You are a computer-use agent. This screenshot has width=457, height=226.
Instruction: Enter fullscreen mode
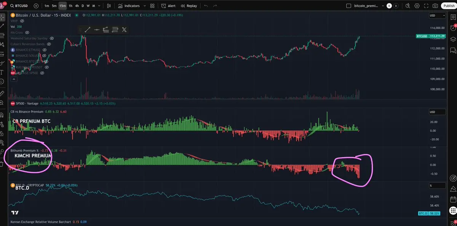pyautogui.click(x=427, y=6)
